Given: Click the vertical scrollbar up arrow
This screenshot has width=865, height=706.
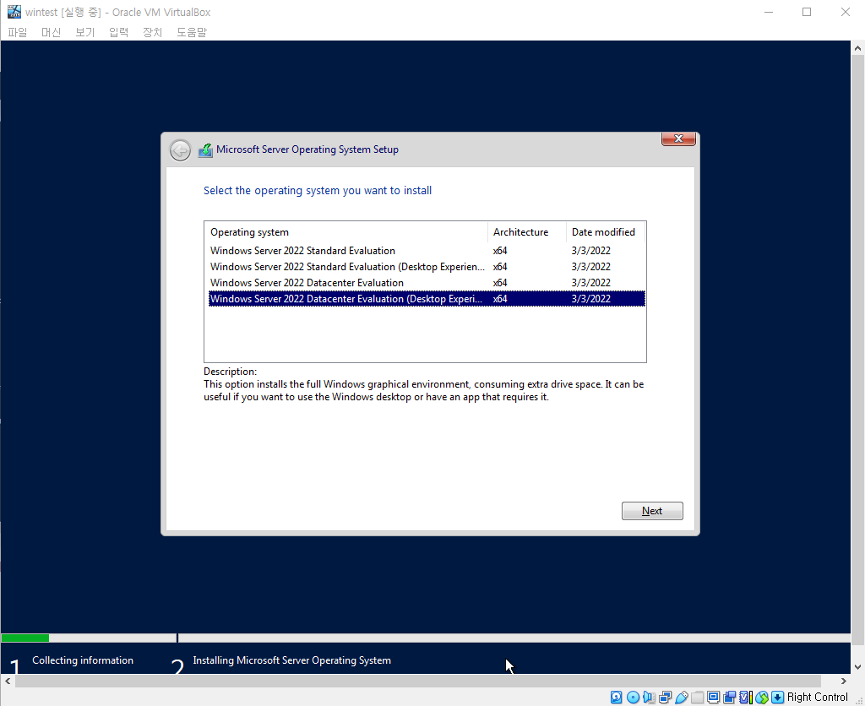Looking at the screenshot, I should (x=857, y=48).
